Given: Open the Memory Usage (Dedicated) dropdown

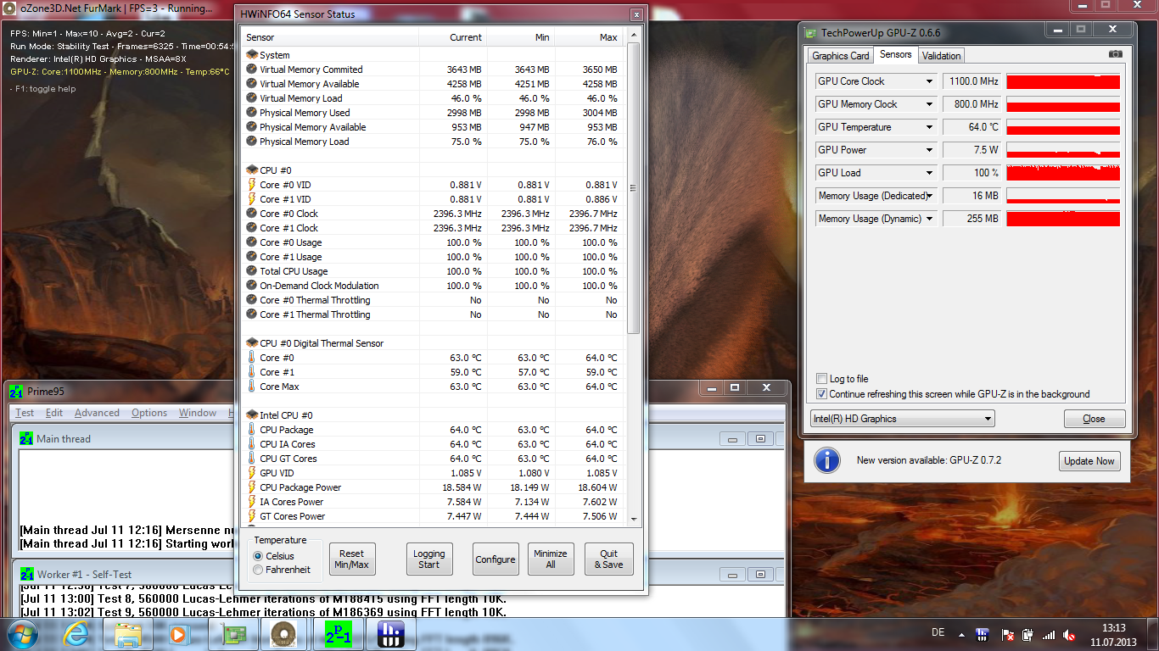Looking at the screenshot, I should [929, 196].
